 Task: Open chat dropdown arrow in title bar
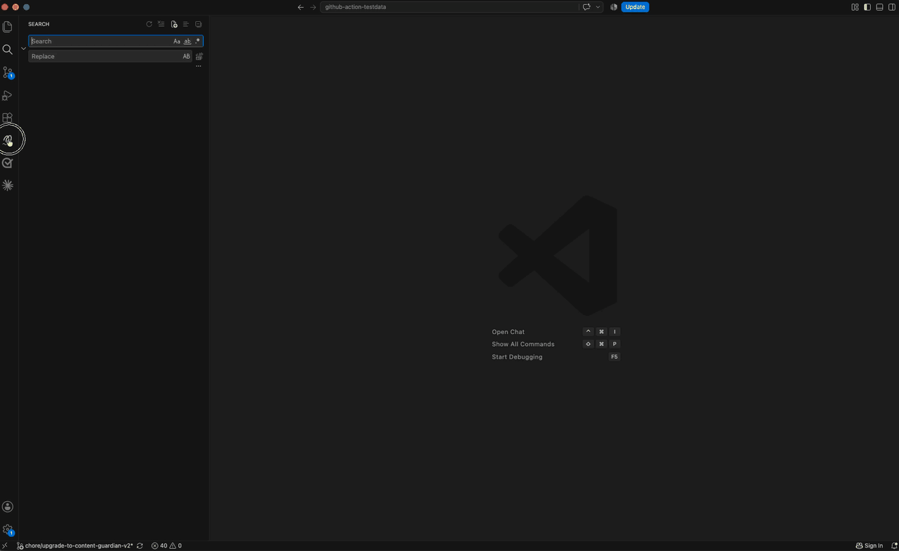(x=598, y=7)
